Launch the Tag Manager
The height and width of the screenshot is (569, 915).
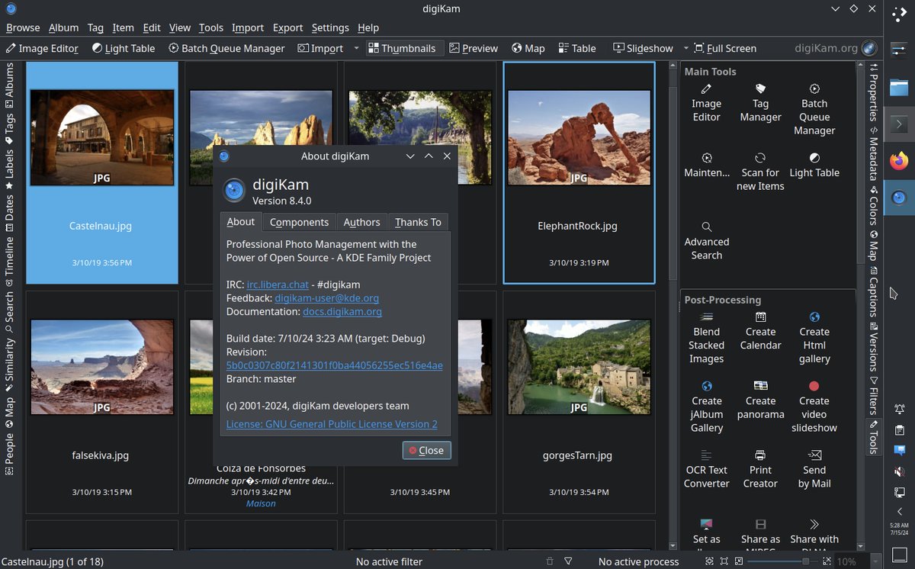point(759,103)
